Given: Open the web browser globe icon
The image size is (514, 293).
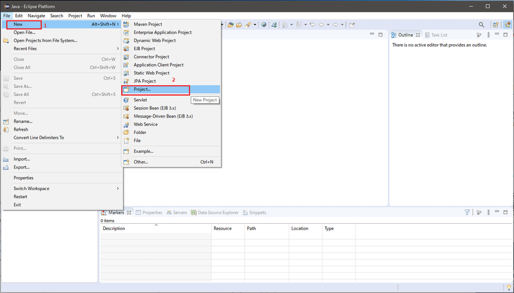Looking at the screenshot, I should click(264, 24).
